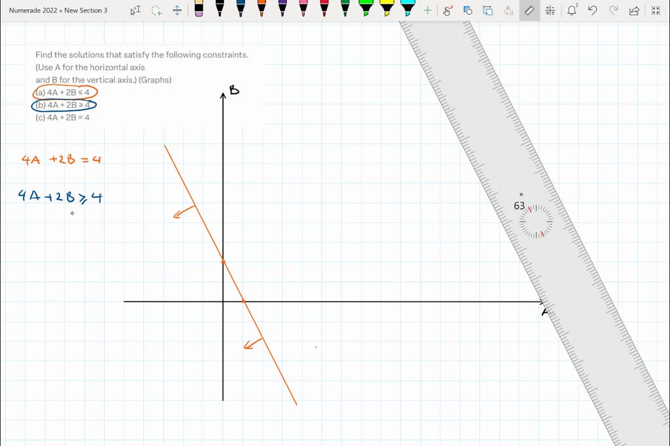
Task: Select the yellow highlighter pen
Action: click(388, 10)
